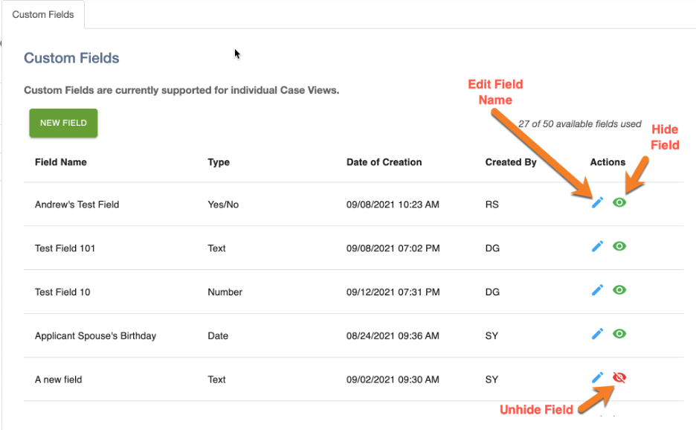Unhide A new field with red eye icon
The image size is (696, 430).
tap(619, 378)
